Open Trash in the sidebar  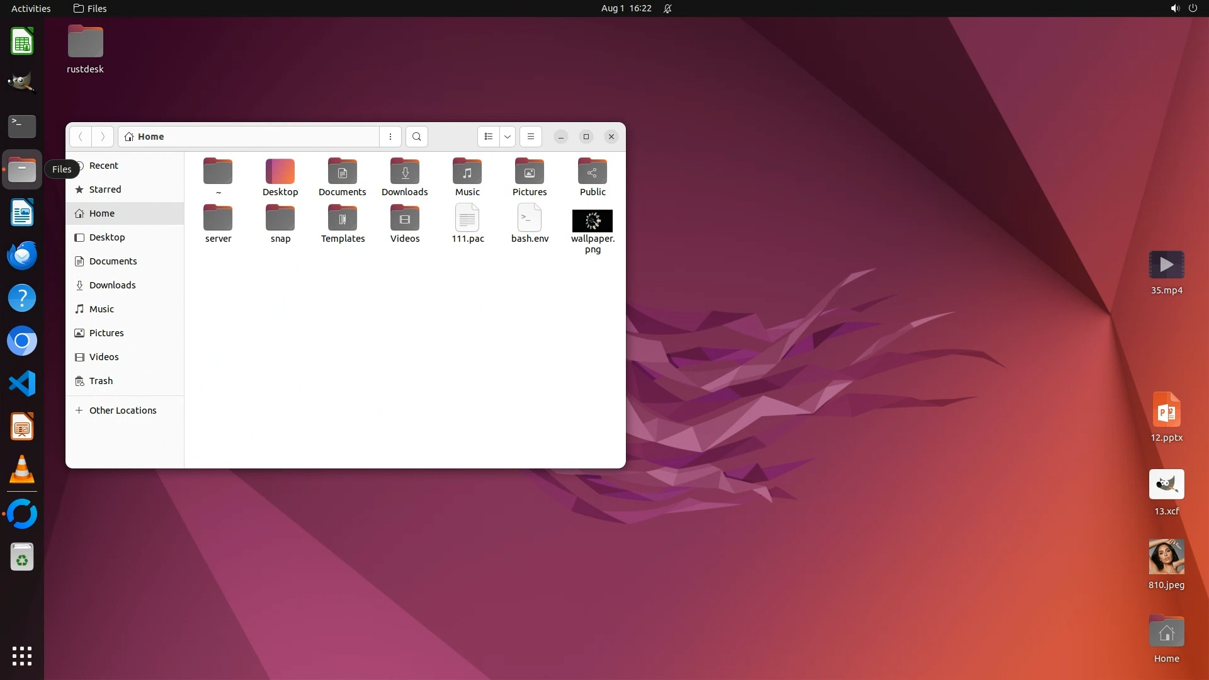101,381
